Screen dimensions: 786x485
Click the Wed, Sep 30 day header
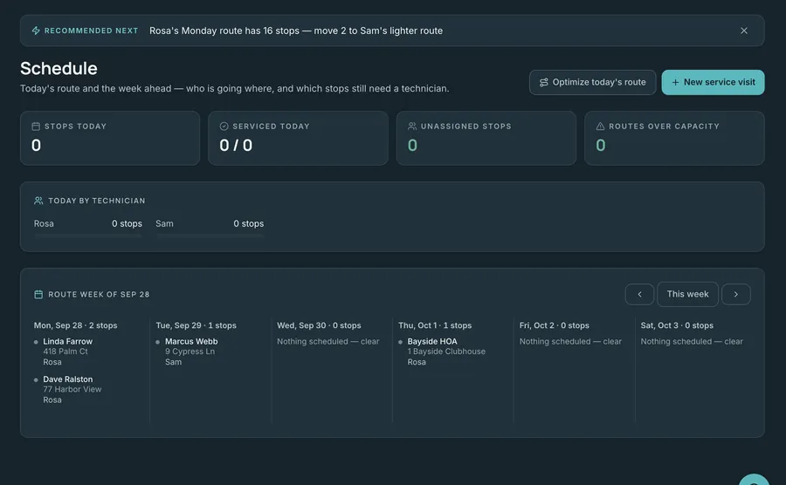pyautogui.click(x=319, y=325)
